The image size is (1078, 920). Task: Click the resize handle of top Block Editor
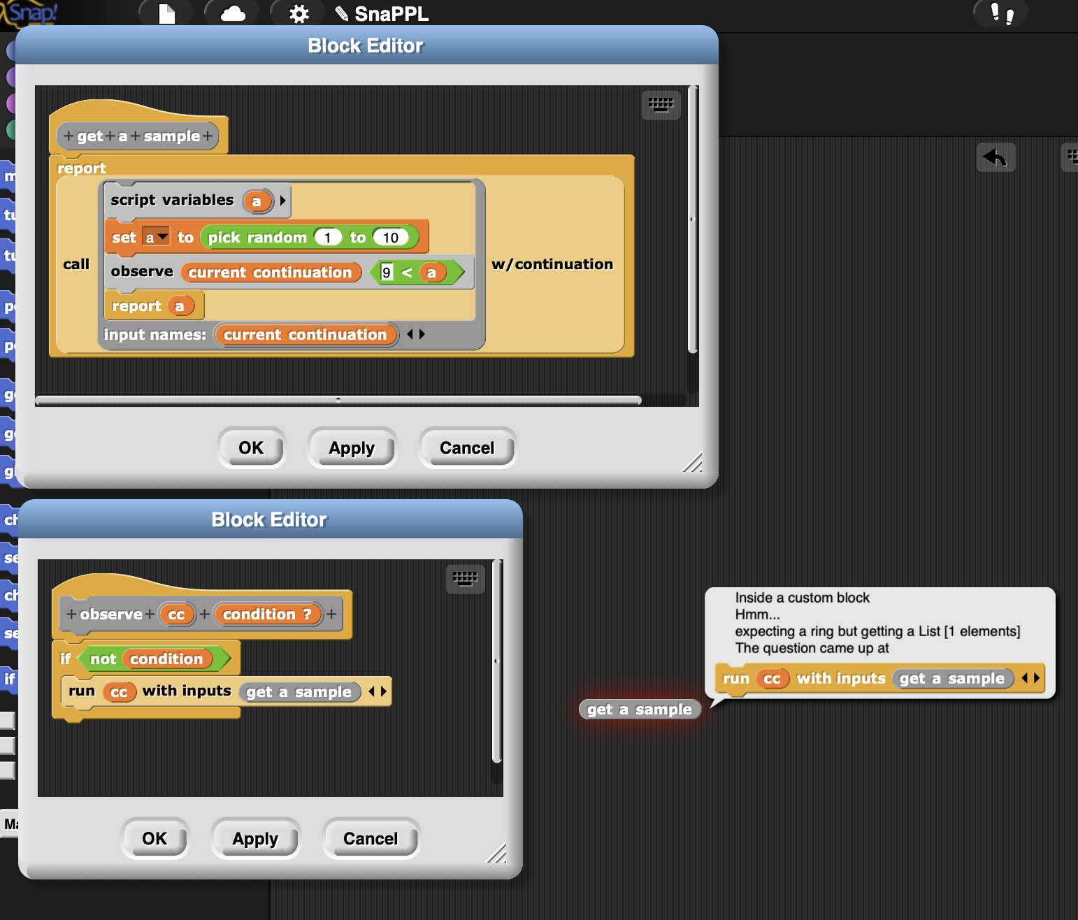pyautogui.click(x=692, y=462)
